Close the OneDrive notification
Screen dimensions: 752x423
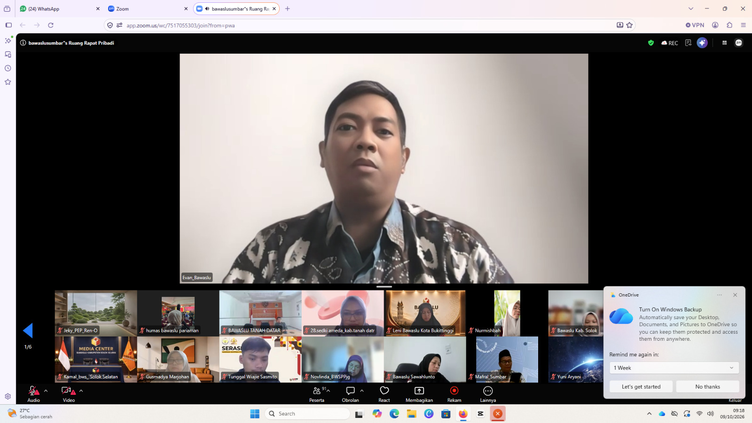pyautogui.click(x=735, y=295)
